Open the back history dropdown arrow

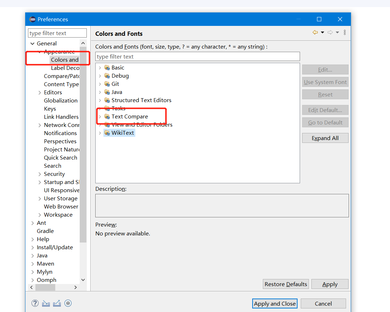[323, 32]
